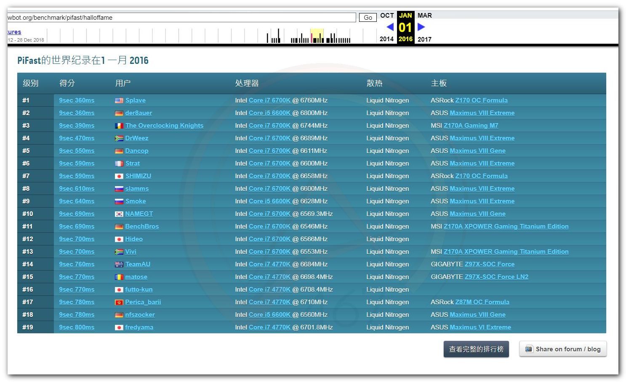The width and height of the screenshot is (626, 382).
Task: Click into the Wayback URL input field
Action: pos(181,18)
